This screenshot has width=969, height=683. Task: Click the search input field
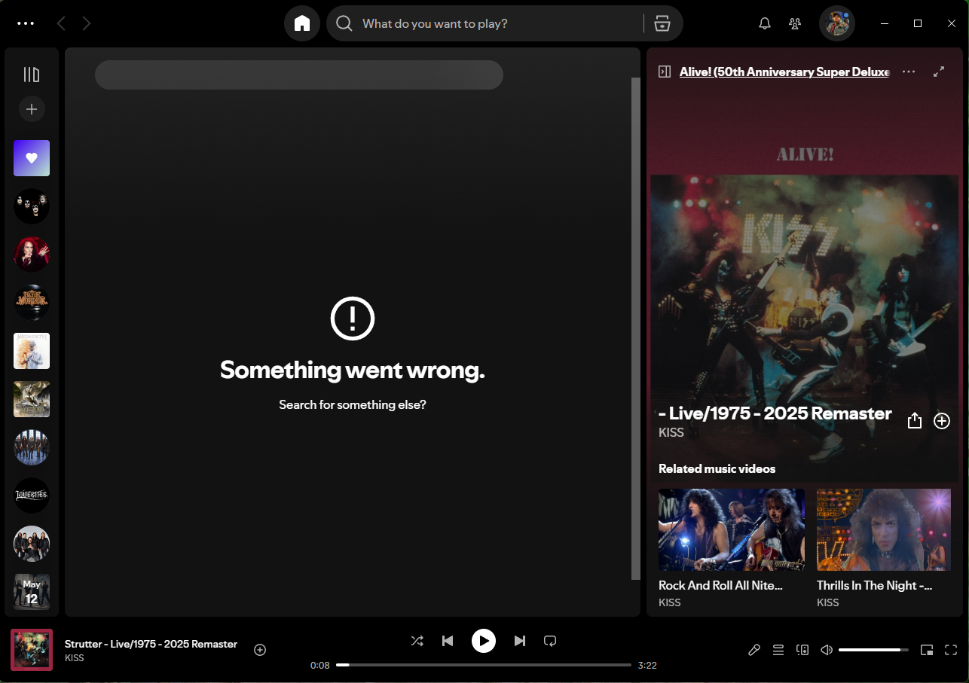pos(490,23)
